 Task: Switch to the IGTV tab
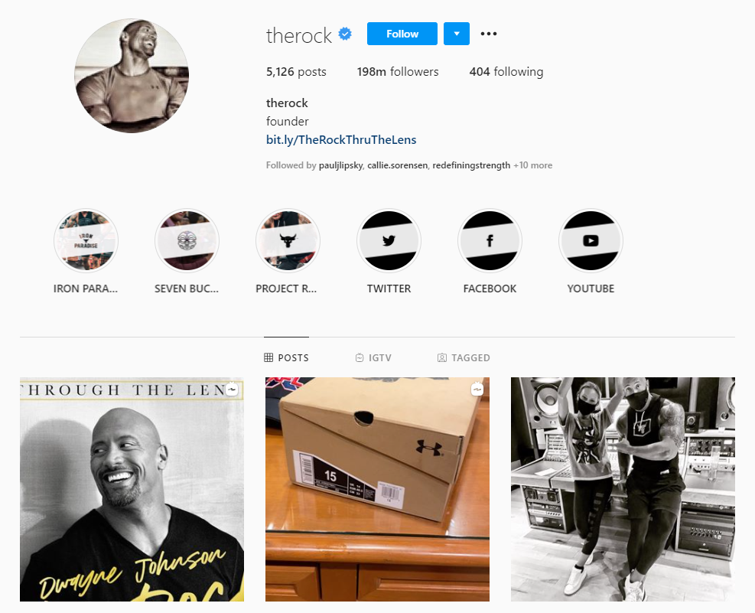click(x=373, y=358)
